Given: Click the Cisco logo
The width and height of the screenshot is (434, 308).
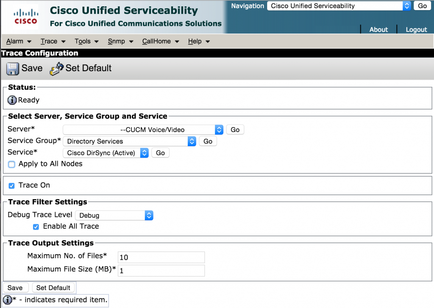Looking at the screenshot, I should (26, 17).
